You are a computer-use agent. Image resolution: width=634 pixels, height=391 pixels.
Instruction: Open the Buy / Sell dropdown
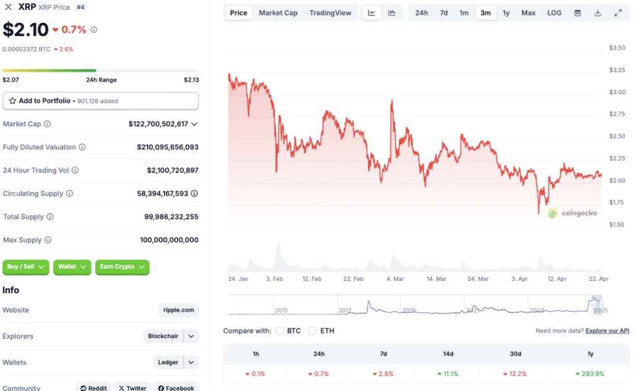coord(26,267)
